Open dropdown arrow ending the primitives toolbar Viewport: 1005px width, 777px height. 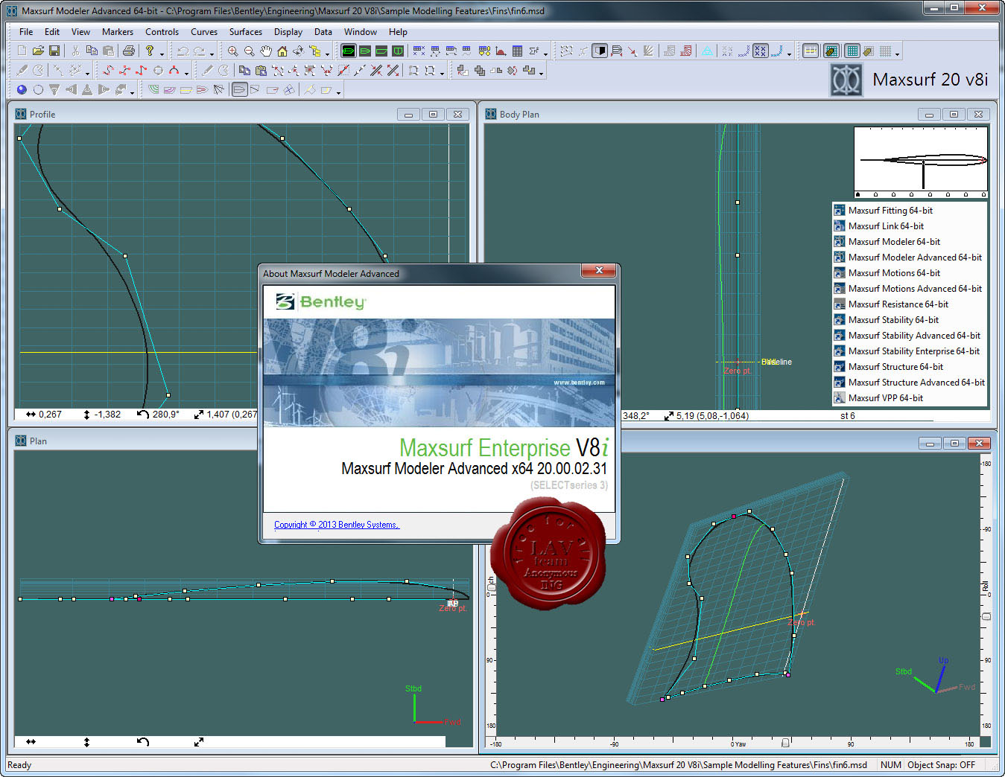coord(132,93)
